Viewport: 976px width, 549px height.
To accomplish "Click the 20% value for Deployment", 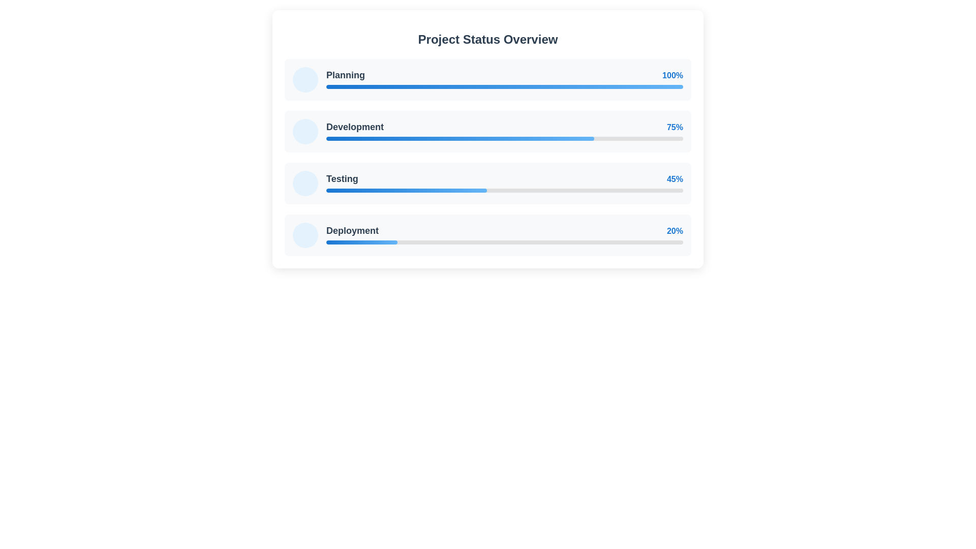I will pyautogui.click(x=675, y=231).
